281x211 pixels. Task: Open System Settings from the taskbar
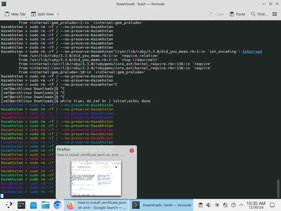click(21, 205)
